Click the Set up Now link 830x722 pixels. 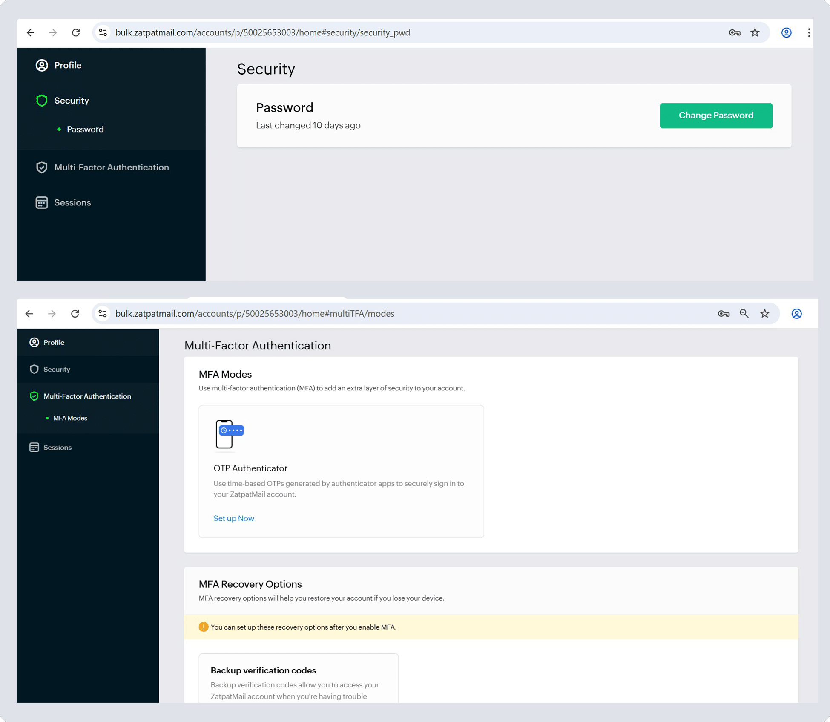pyautogui.click(x=233, y=518)
